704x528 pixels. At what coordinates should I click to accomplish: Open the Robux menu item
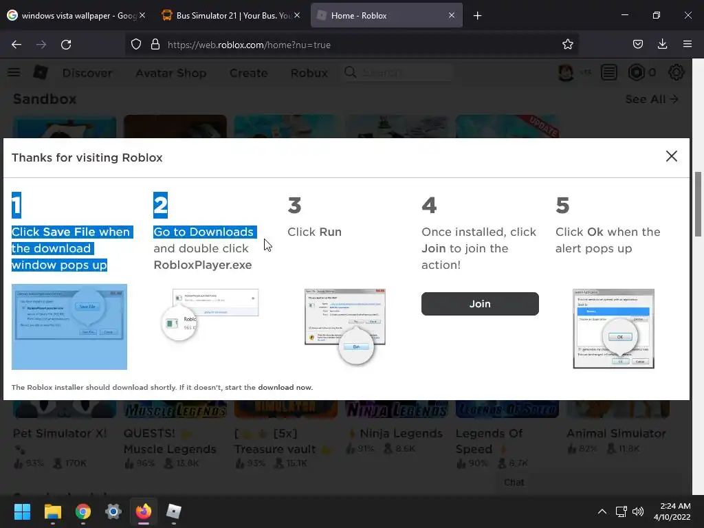(x=309, y=73)
